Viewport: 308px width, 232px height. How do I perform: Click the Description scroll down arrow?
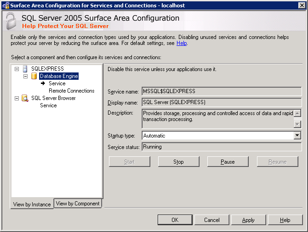[x=297, y=124]
